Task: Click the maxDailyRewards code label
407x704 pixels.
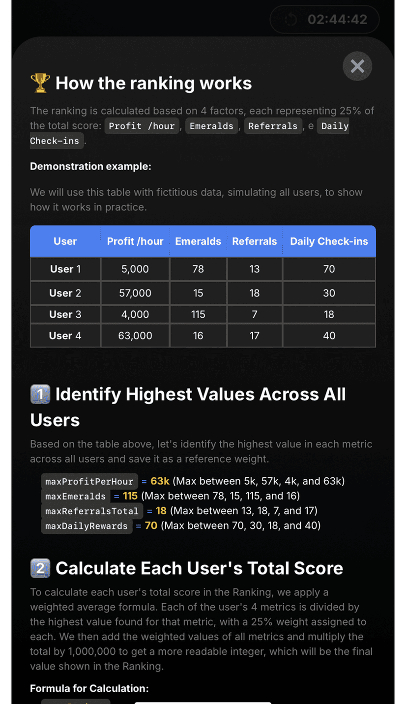Action: [86, 526]
